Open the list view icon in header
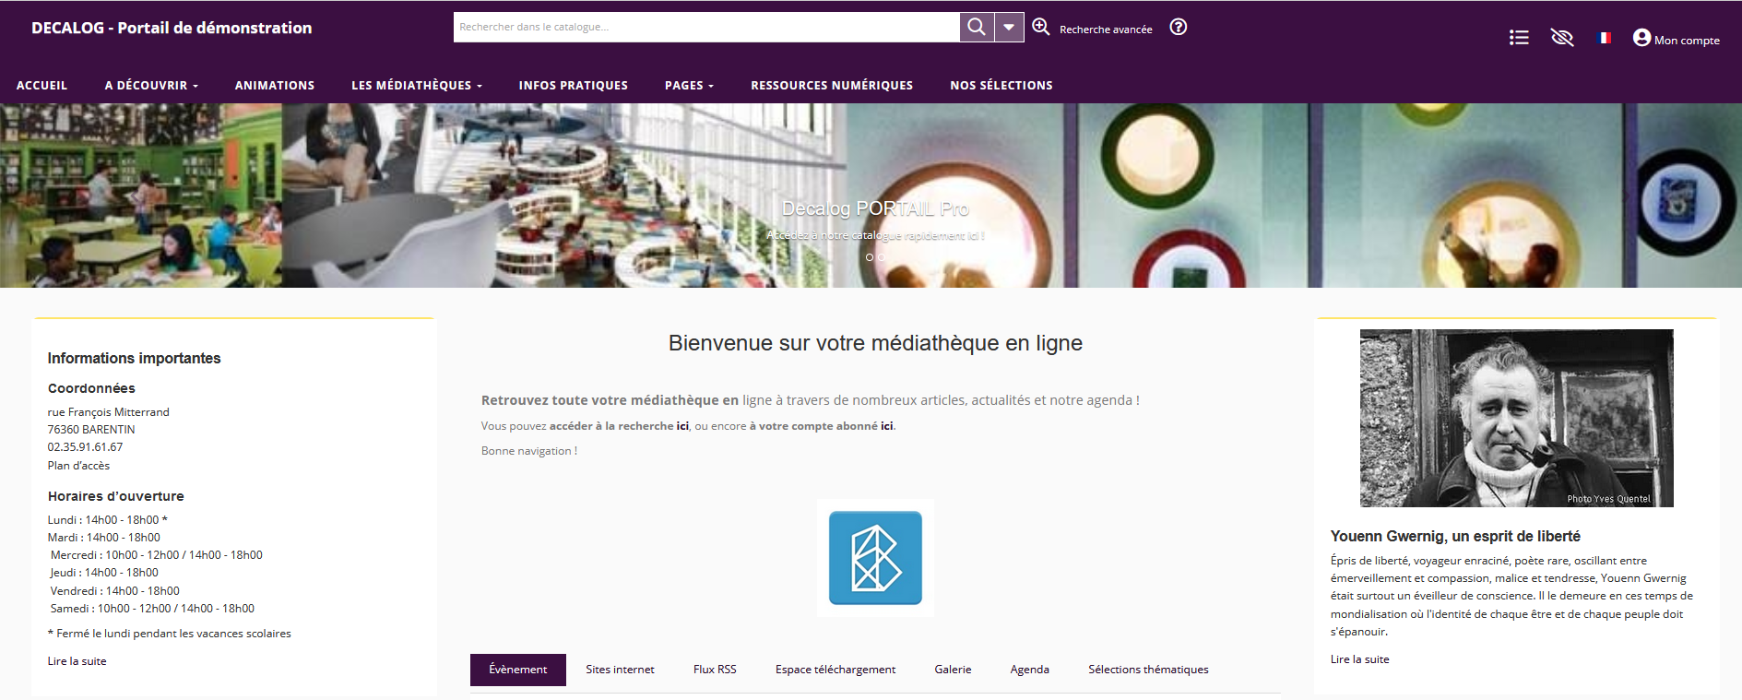The image size is (1742, 700). [x=1518, y=38]
